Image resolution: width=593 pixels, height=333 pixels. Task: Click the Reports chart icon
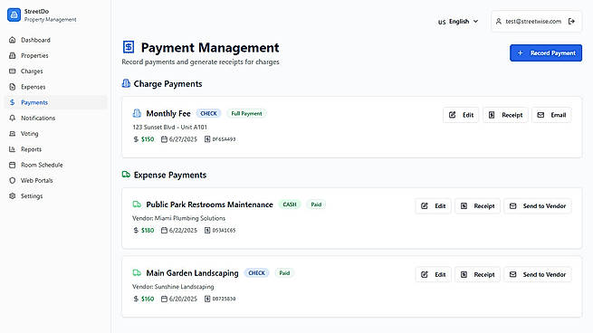tap(13, 149)
